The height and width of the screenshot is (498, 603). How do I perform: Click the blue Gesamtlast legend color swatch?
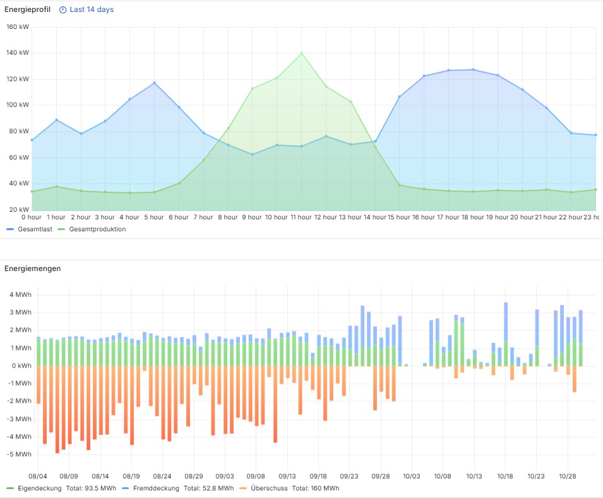[x=10, y=229]
